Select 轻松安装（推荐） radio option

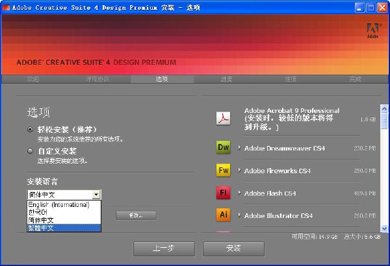pyautogui.click(x=30, y=129)
